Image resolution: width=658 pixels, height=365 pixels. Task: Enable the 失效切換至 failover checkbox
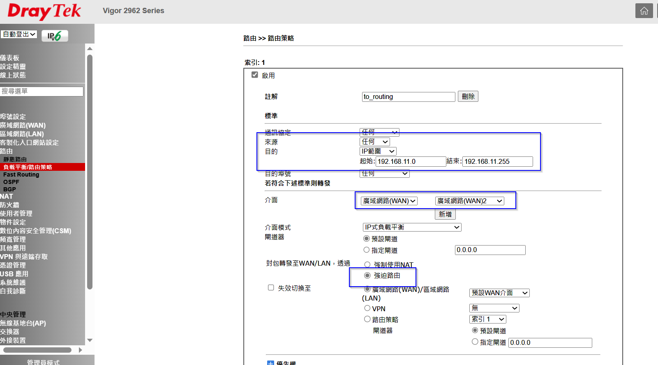click(x=271, y=288)
